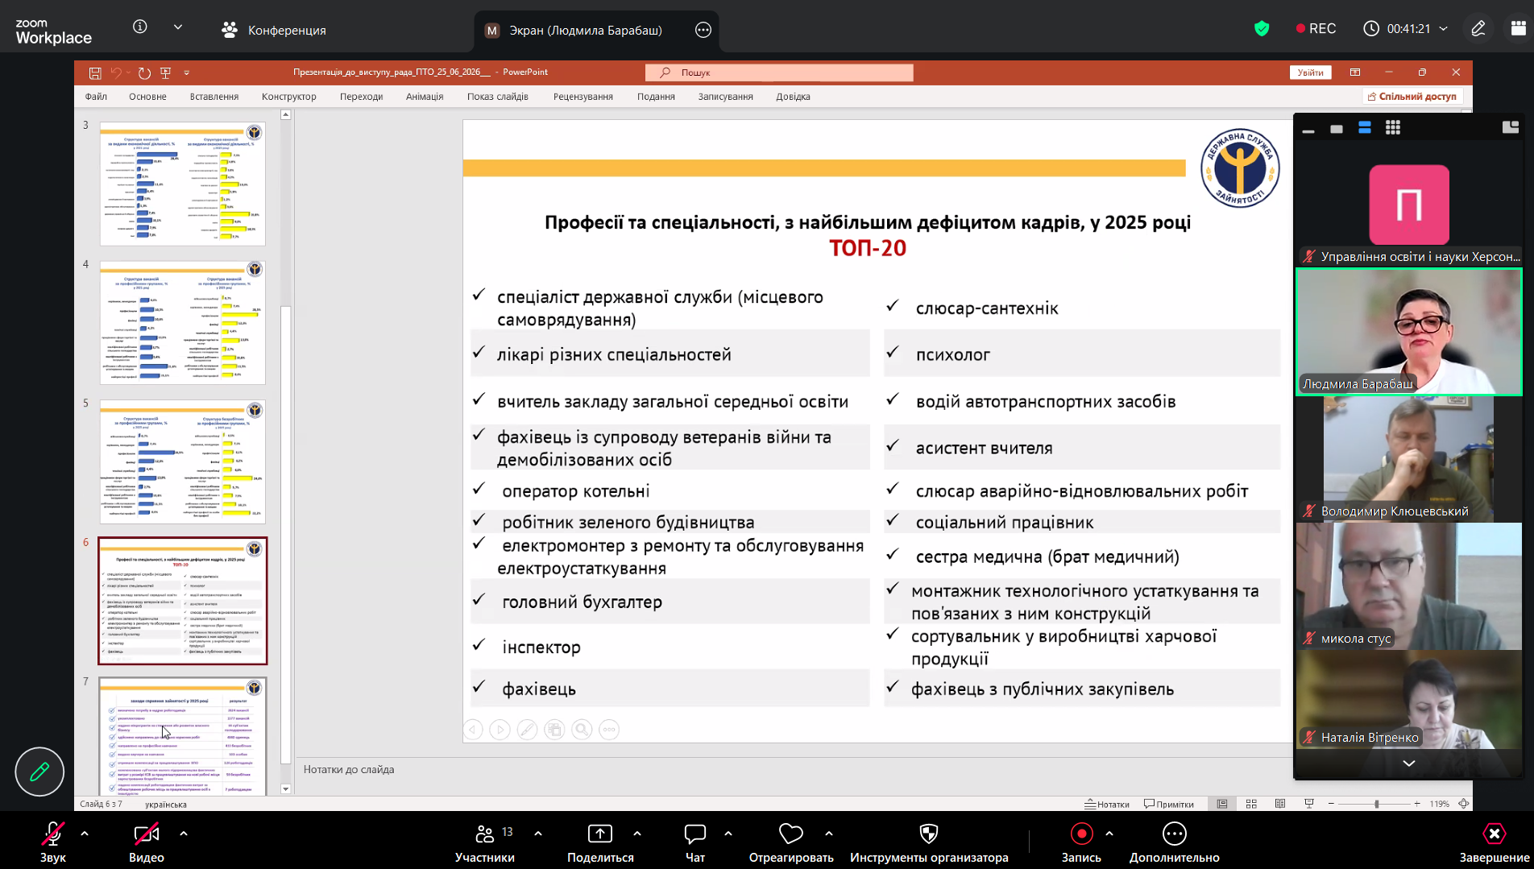Click the fit slide to window icon

[x=1464, y=804]
